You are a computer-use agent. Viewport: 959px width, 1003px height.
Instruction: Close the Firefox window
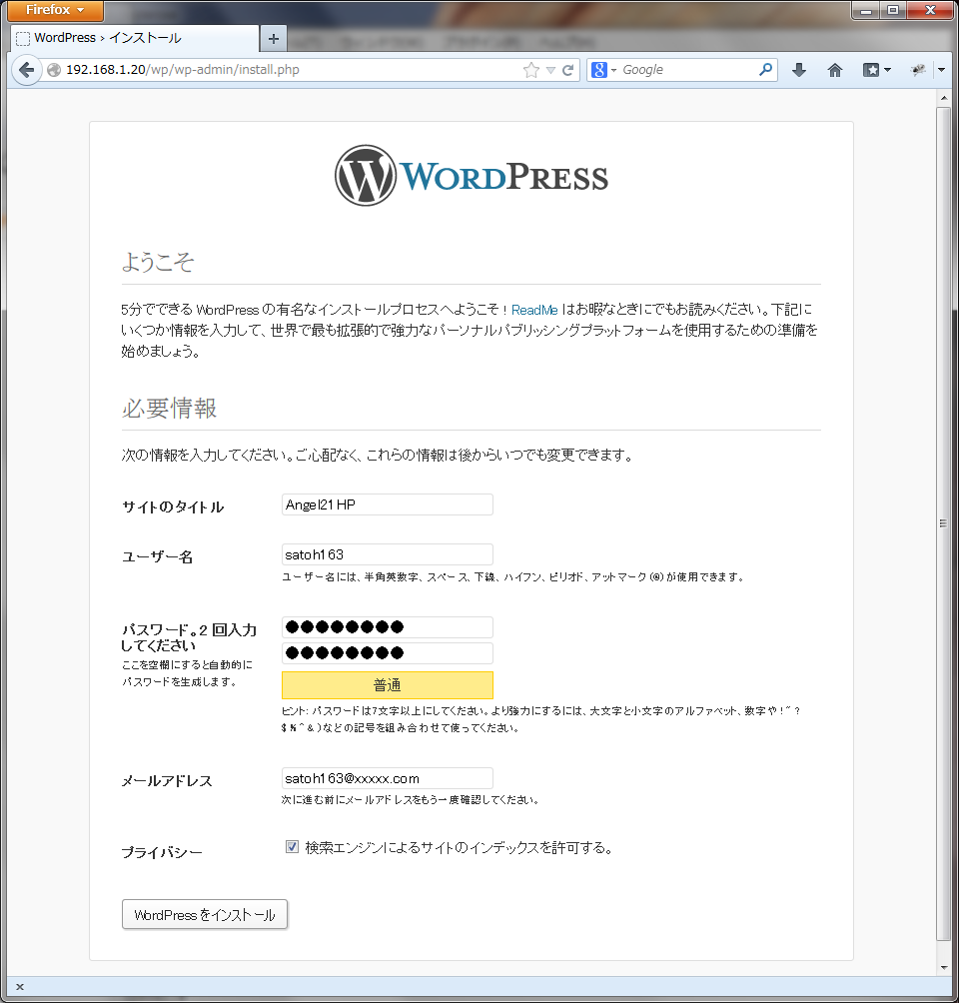930,10
